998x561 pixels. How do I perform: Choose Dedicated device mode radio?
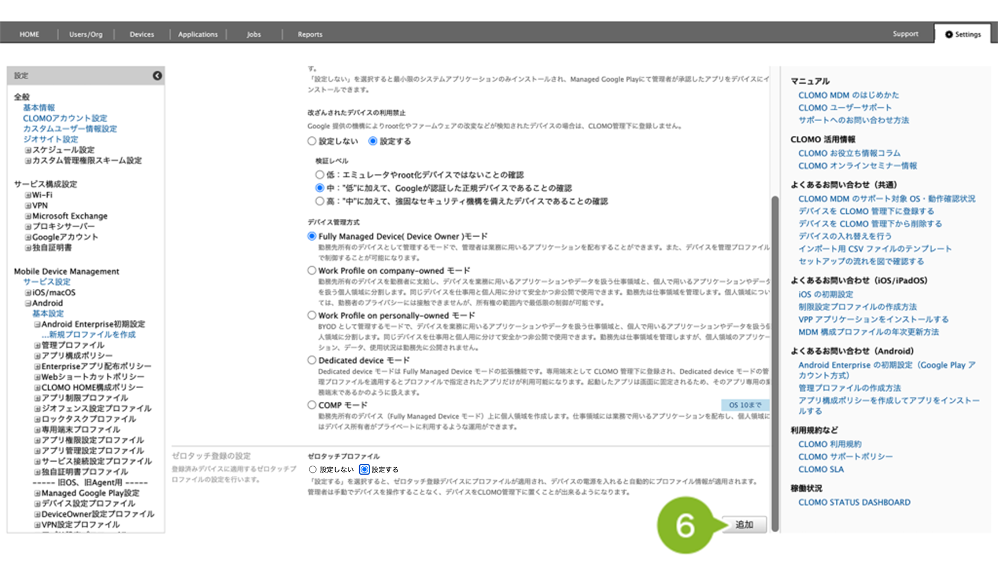[x=312, y=360]
